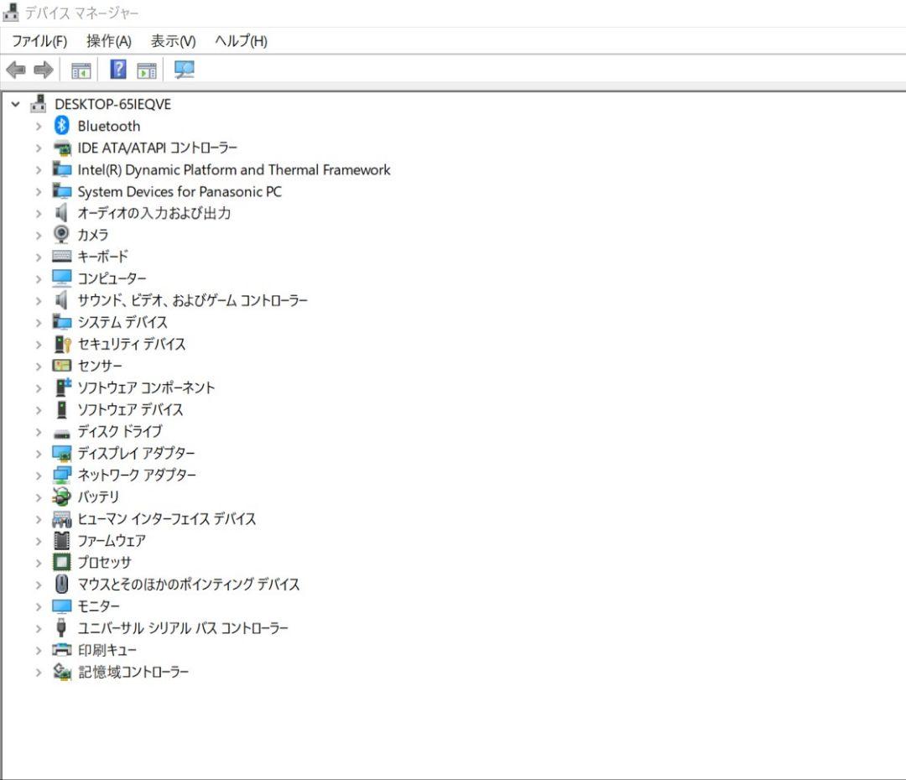The height and width of the screenshot is (780, 906).
Task: Click the カメラ webcam icon
Action: (x=61, y=235)
